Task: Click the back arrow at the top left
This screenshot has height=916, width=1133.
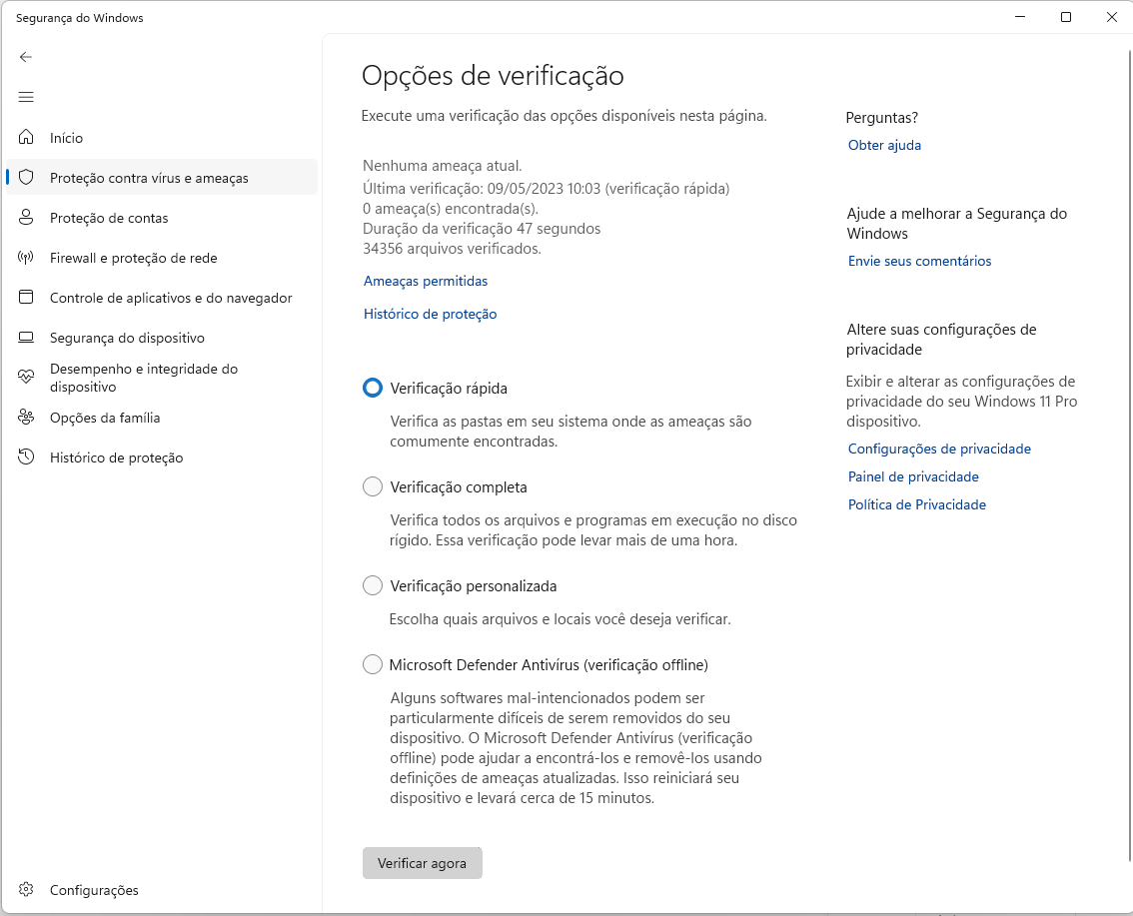Action: [26, 57]
